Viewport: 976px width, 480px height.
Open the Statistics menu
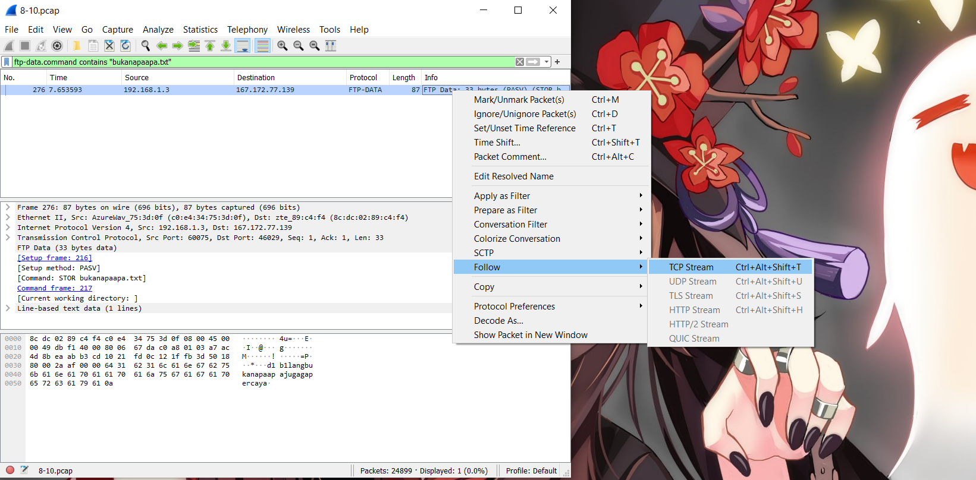[200, 30]
